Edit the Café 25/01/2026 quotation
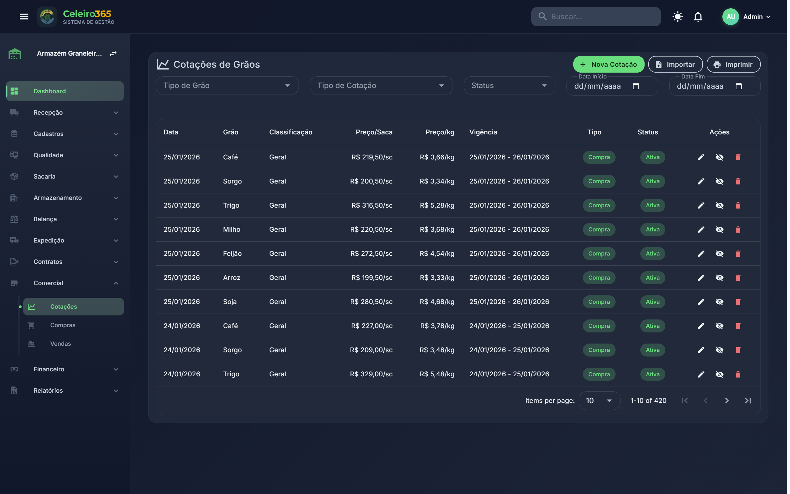The image size is (790, 494). [701, 157]
